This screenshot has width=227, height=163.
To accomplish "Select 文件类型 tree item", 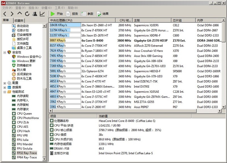I will (23, 44).
